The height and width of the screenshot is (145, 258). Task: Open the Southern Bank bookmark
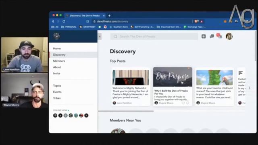(119, 27)
